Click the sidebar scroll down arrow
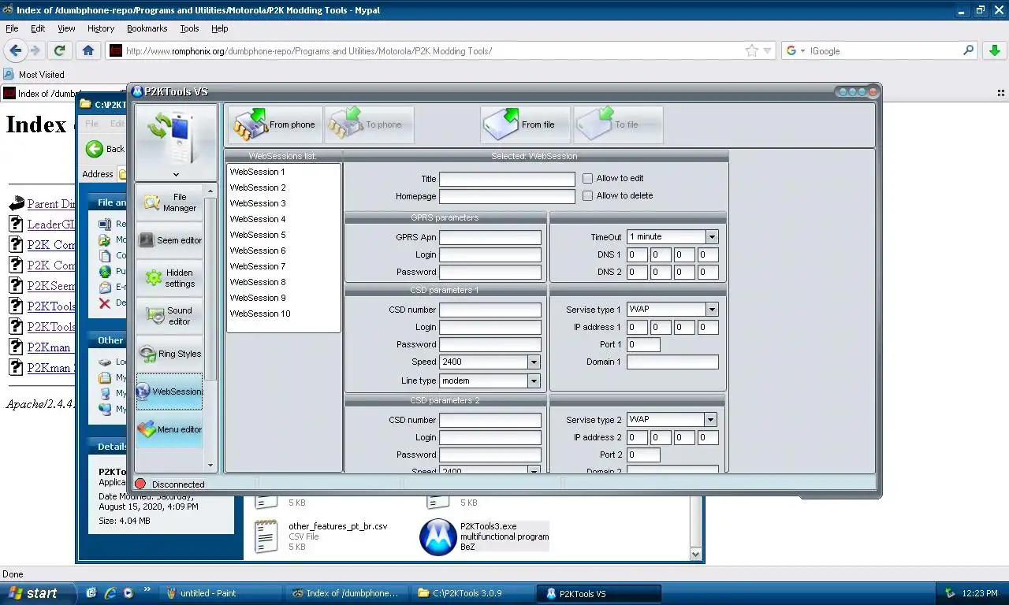 [x=210, y=466]
